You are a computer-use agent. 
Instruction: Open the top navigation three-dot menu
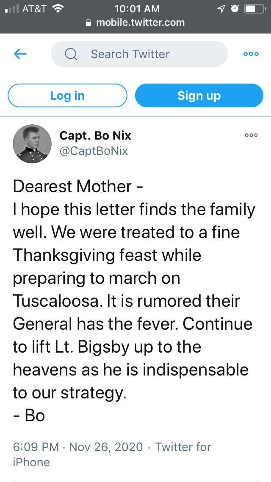(251, 54)
